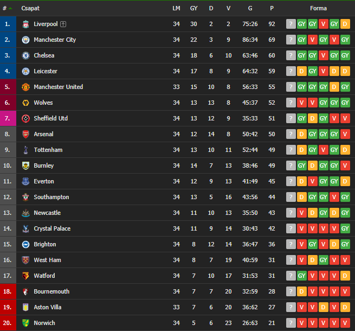355x331 pixels.
Task: Click the Chelsea club crest icon
Action: (x=25, y=55)
